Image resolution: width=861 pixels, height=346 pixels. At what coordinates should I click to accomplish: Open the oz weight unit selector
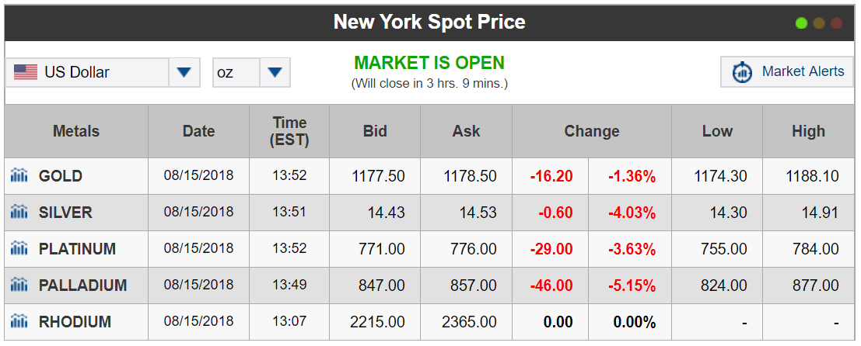[x=251, y=72]
